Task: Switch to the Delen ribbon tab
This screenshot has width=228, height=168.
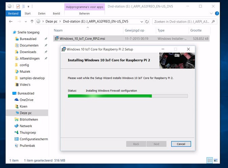Action: 42,14
